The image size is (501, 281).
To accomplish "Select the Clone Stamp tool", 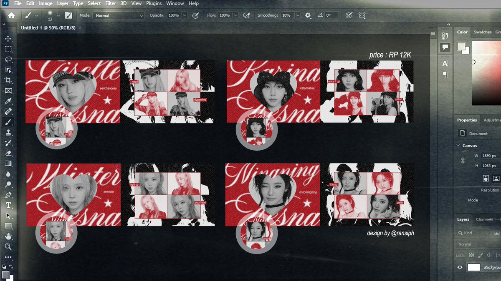I will point(8,132).
